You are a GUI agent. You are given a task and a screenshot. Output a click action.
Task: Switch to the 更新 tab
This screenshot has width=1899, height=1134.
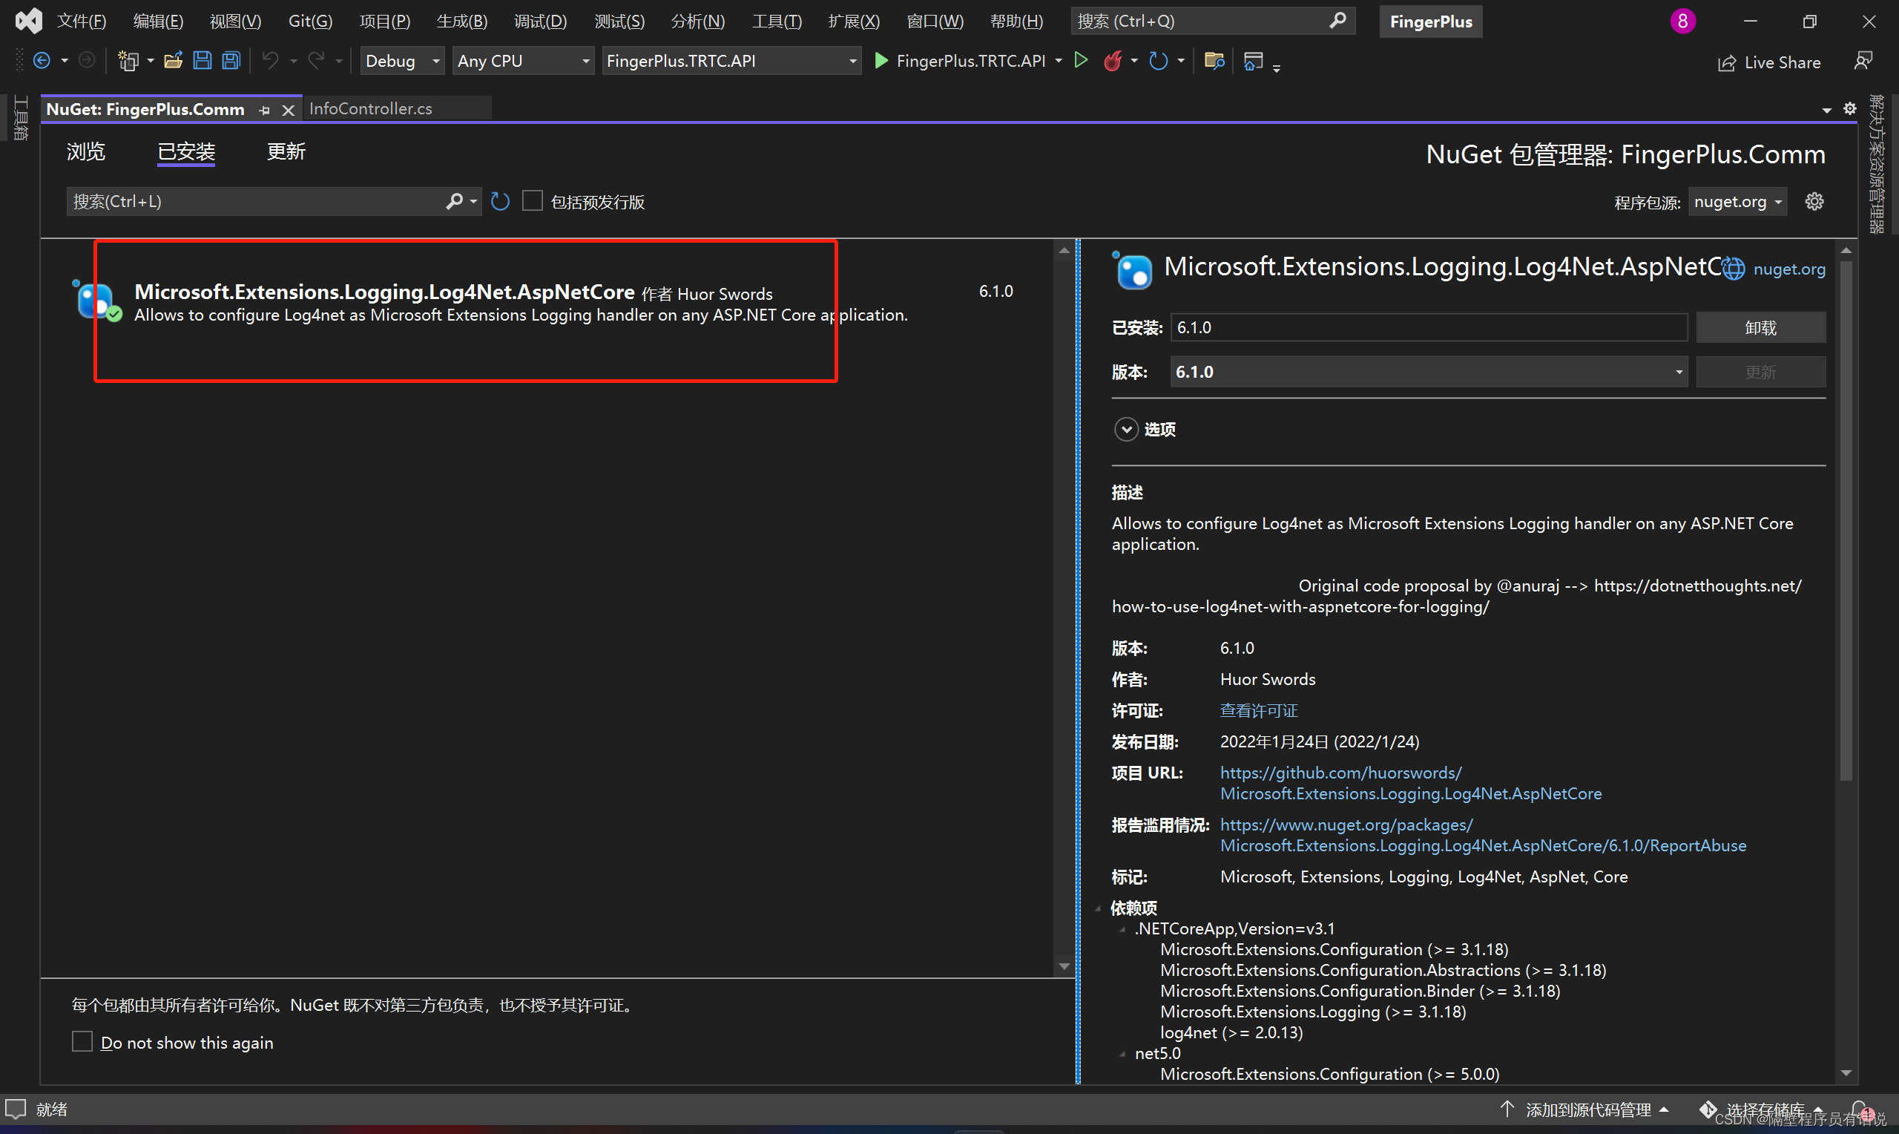click(286, 151)
